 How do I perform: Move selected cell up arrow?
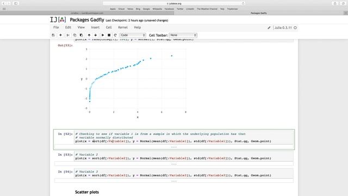coord(89,35)
